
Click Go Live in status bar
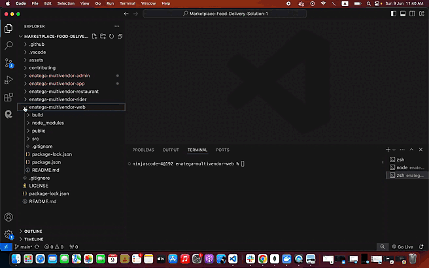403,247
